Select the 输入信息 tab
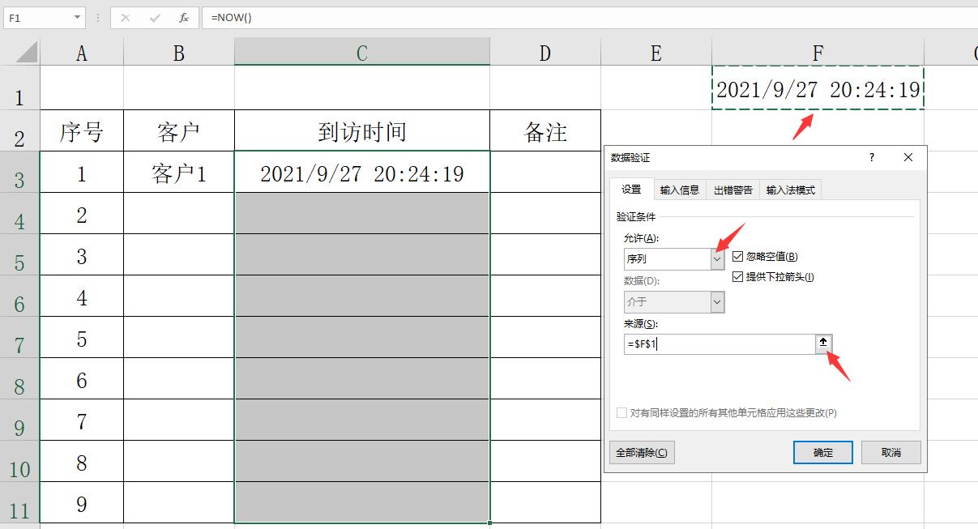The width and height of the screenshot is (978, 529). point(681,189)
